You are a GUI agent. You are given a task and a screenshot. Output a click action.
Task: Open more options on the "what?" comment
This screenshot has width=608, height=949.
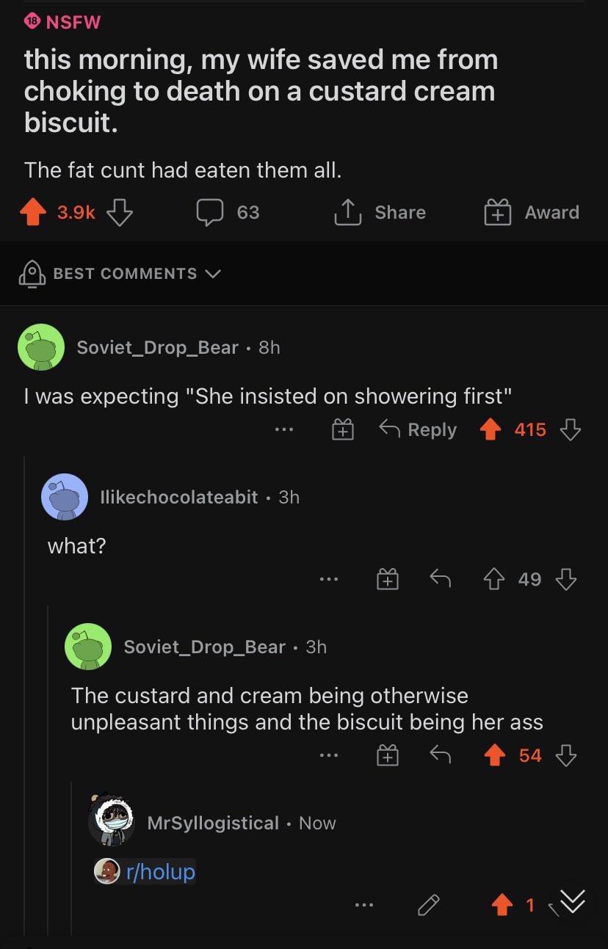coord(328,580)
